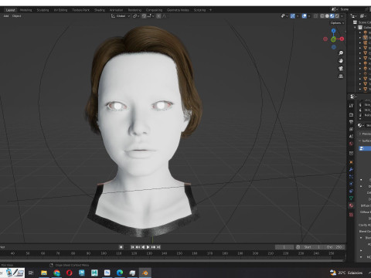Open the Render properties tab
This screenshot has height=278, width=371.
tap(351, 114)
